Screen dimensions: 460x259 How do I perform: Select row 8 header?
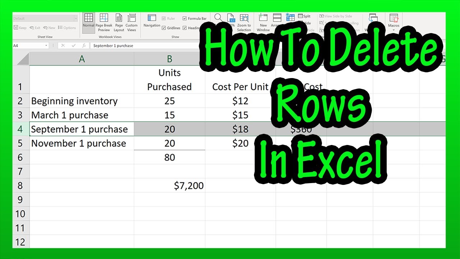click(21, 186)
